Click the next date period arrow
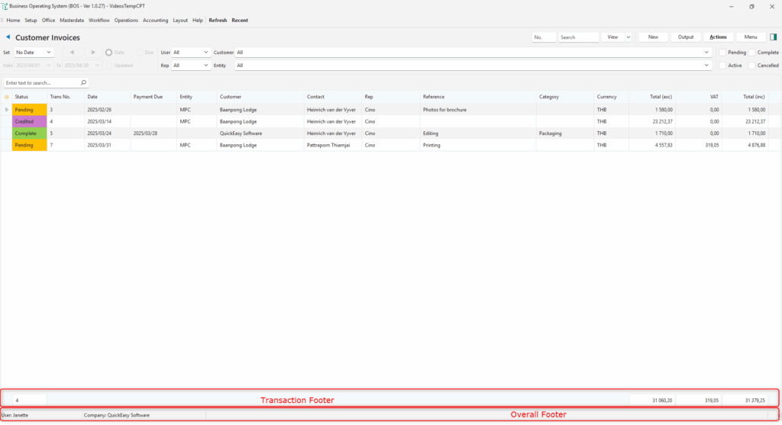This screenshot has height=425, width=782. pos(93,53)
